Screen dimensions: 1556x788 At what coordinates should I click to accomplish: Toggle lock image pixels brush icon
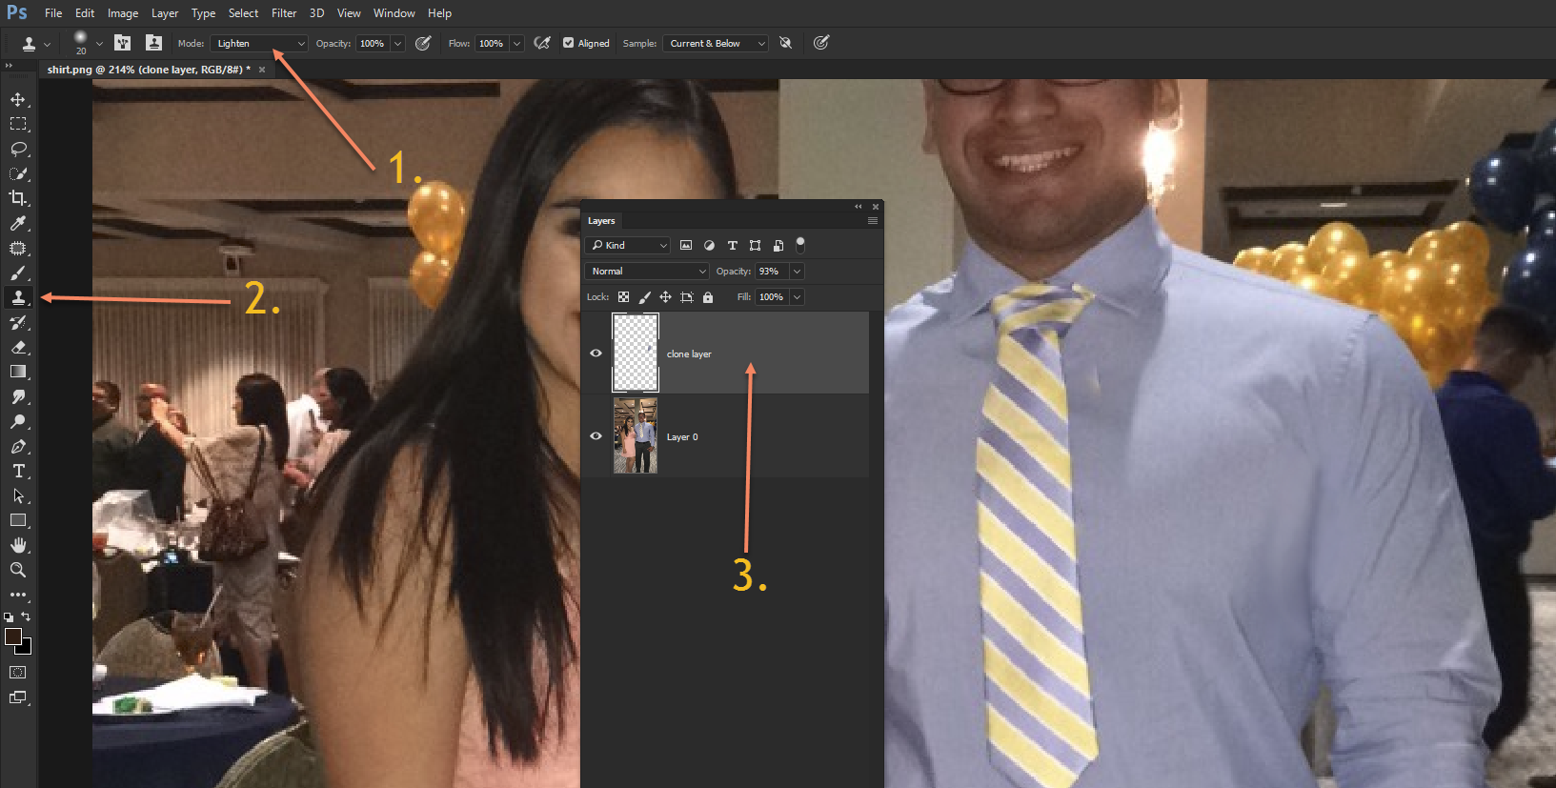[645, 297]
